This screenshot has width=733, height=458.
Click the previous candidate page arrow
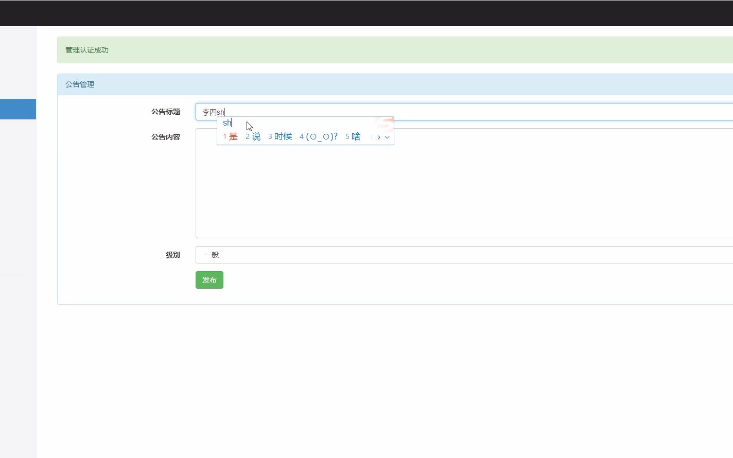[371, 137]
